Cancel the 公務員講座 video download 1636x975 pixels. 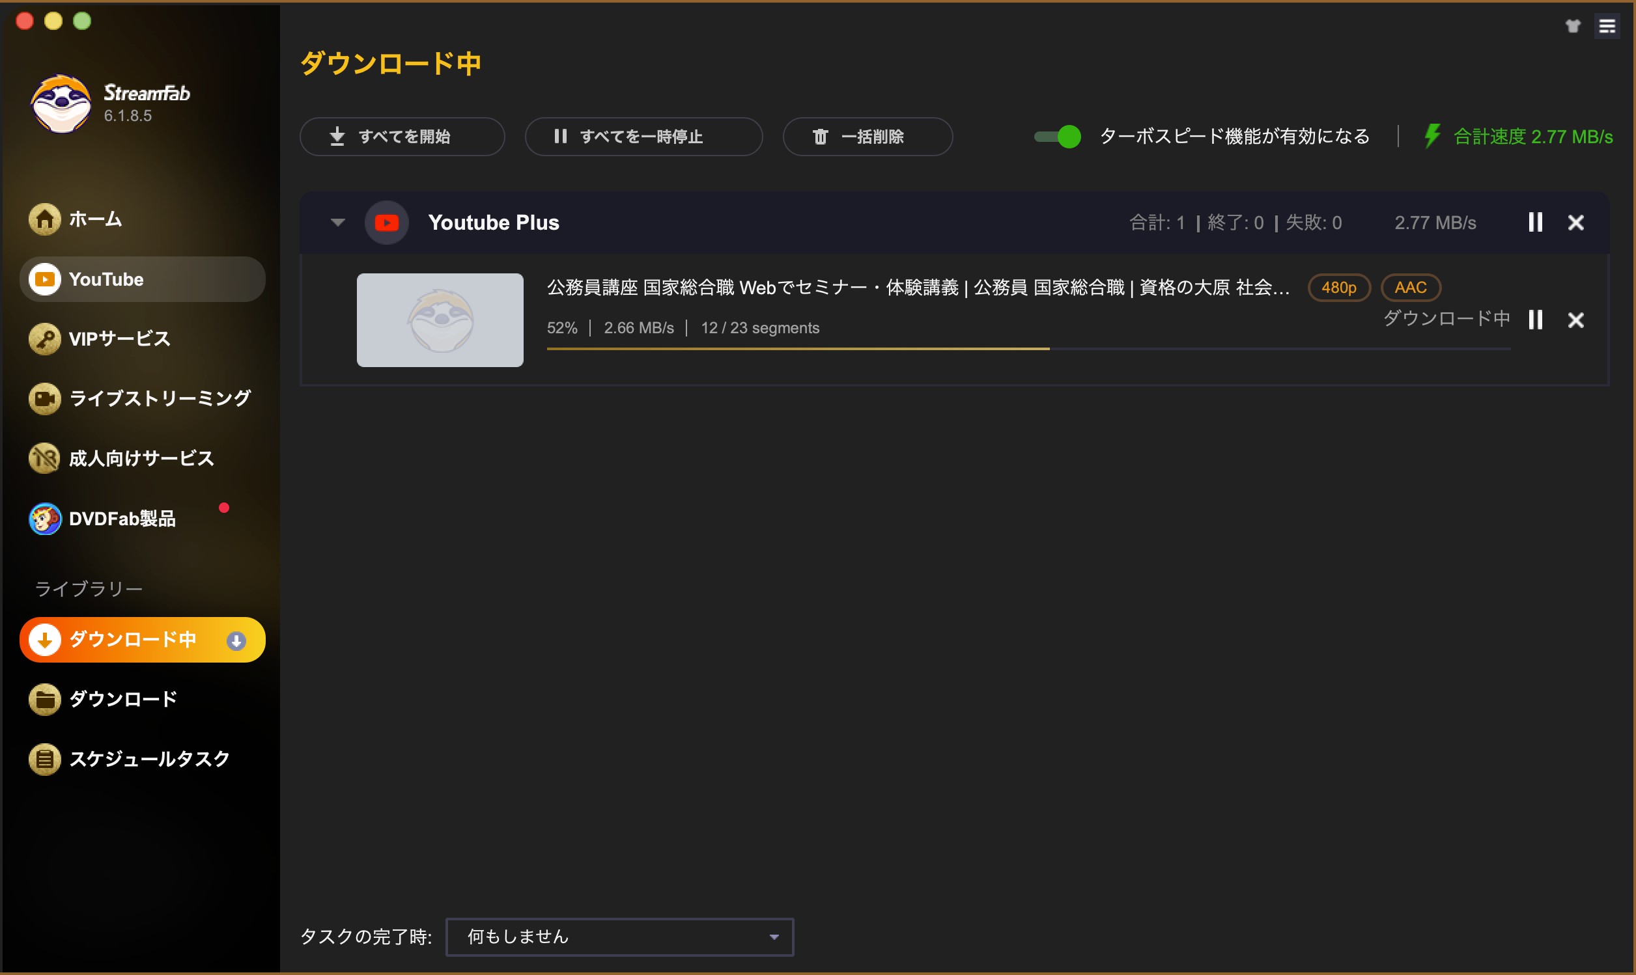(1575, 320)
